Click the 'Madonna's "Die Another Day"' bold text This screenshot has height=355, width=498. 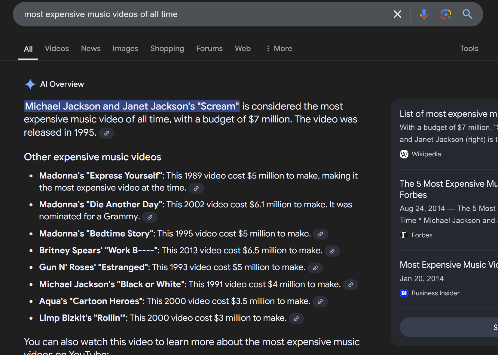[101, 205]
